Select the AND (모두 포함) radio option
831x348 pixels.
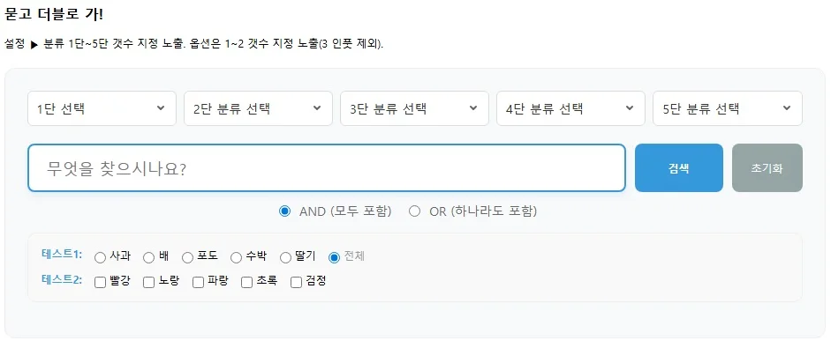[285, 211]
